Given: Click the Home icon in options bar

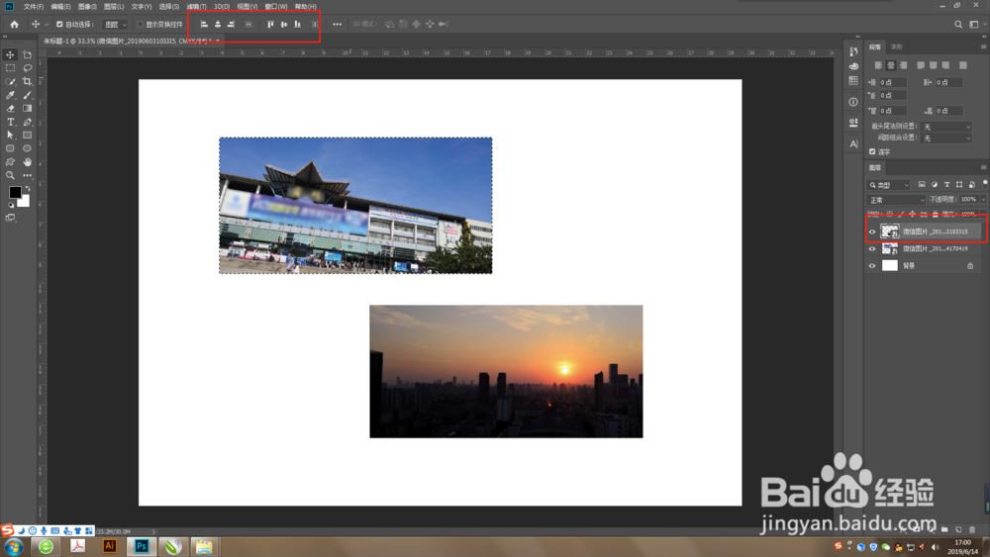Looking at the screenshot, I should (x=15, y=24).
